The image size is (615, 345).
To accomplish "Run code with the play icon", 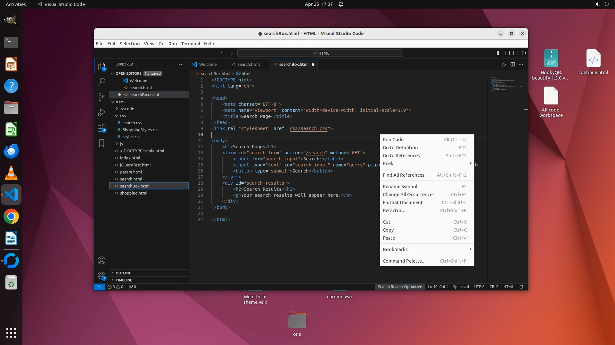I will 504,65.
